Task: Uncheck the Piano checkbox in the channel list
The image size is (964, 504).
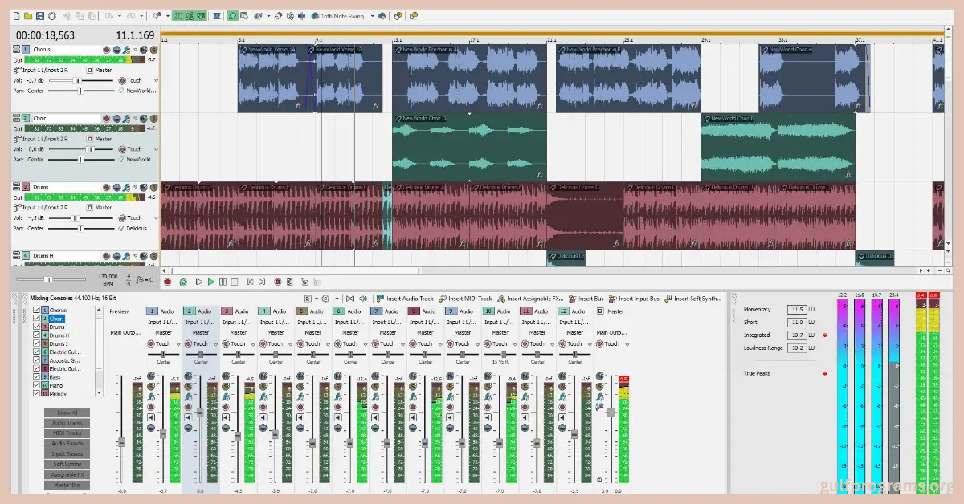Action: click(35, 385)
